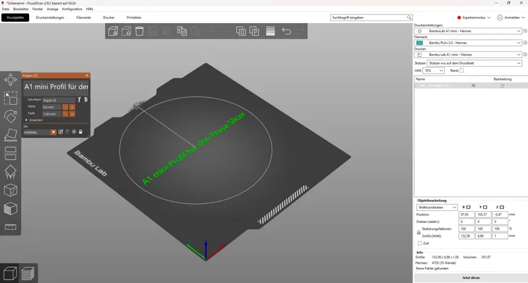Open the Bearbeiten menu

click(x=21, y=9)
